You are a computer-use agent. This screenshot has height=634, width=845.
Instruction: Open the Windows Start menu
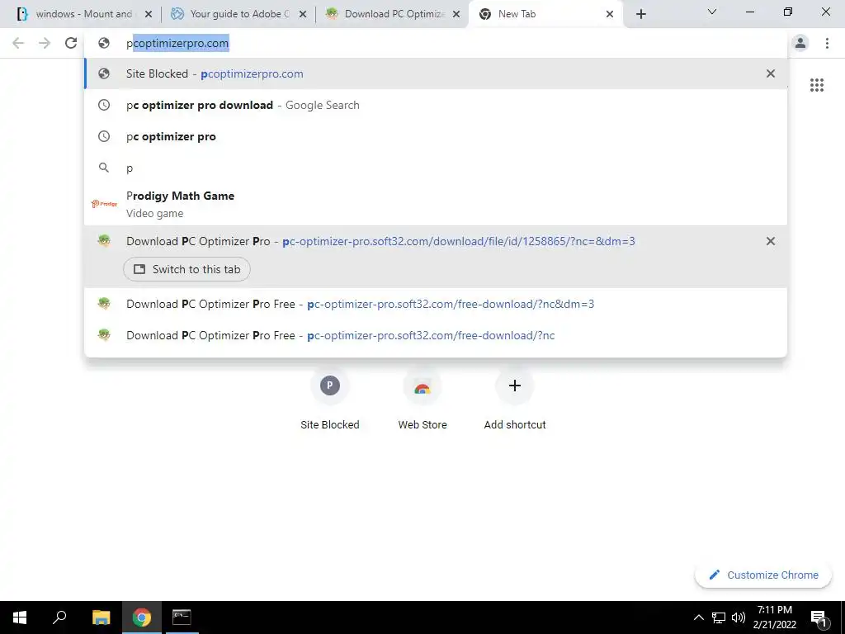pyautogui.click(x=20, y=617)
